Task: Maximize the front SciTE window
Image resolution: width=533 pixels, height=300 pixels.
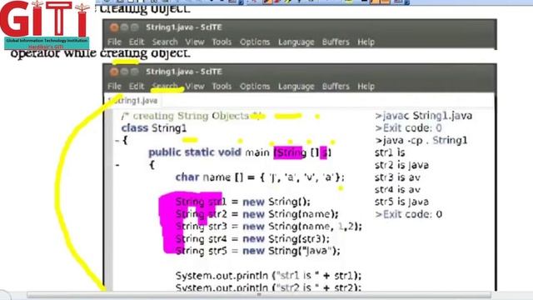Action: click(135, 72)
